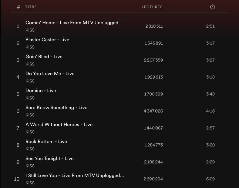This screenshot has height=188, width=239.
Task: Click play count 1 708 599
Action: click(153, 94)
